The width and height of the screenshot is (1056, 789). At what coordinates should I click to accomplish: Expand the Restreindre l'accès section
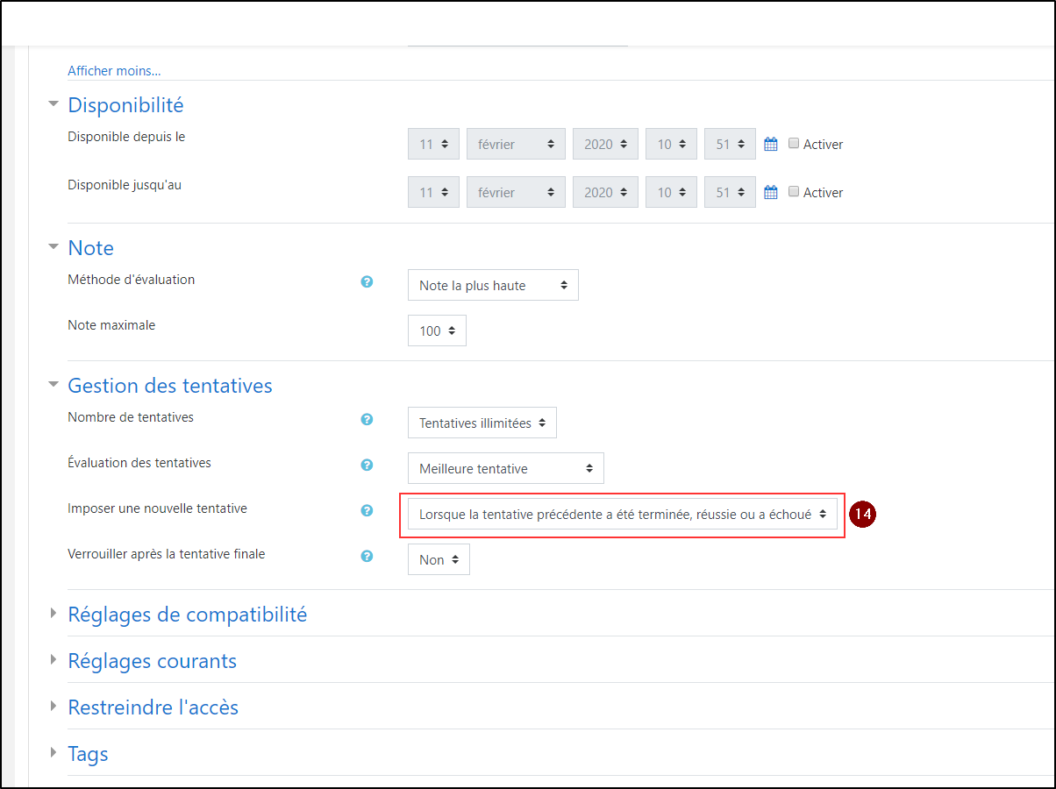point(153,707)
